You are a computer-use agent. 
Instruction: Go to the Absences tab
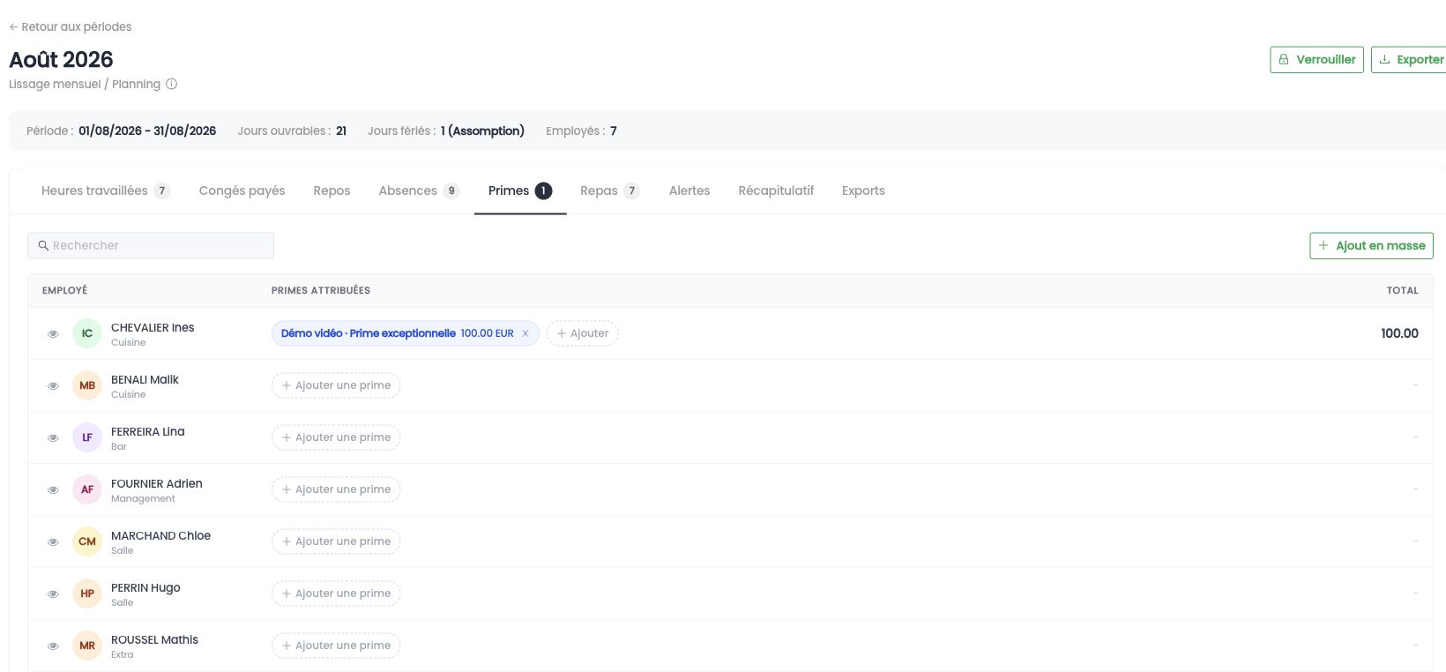[x=419, y=190]
